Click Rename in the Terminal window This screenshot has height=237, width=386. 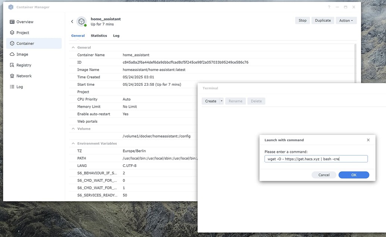(235, 101)
